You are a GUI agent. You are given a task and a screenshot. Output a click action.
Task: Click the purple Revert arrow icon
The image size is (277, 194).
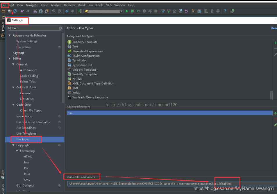[186, 11]
